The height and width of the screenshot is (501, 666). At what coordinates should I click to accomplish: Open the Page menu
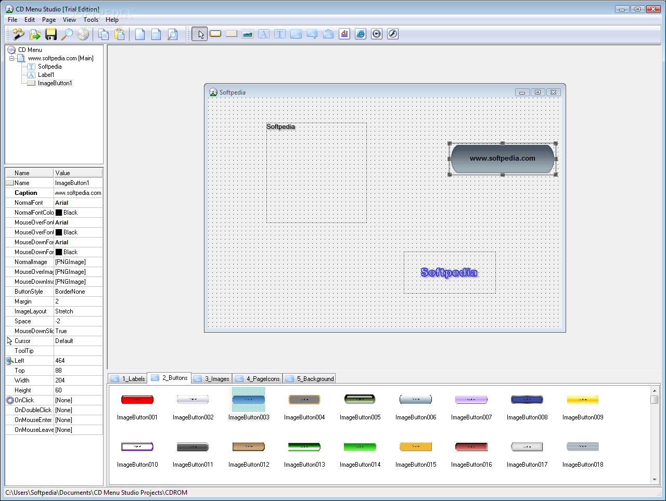[49, 20]
